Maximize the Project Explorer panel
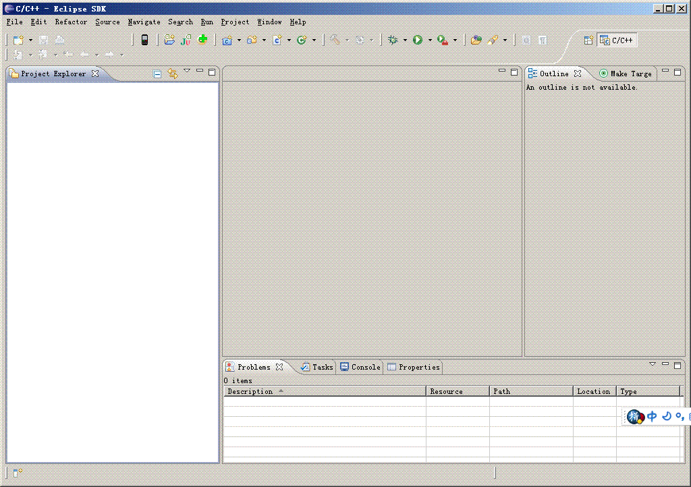 (212, 71)
